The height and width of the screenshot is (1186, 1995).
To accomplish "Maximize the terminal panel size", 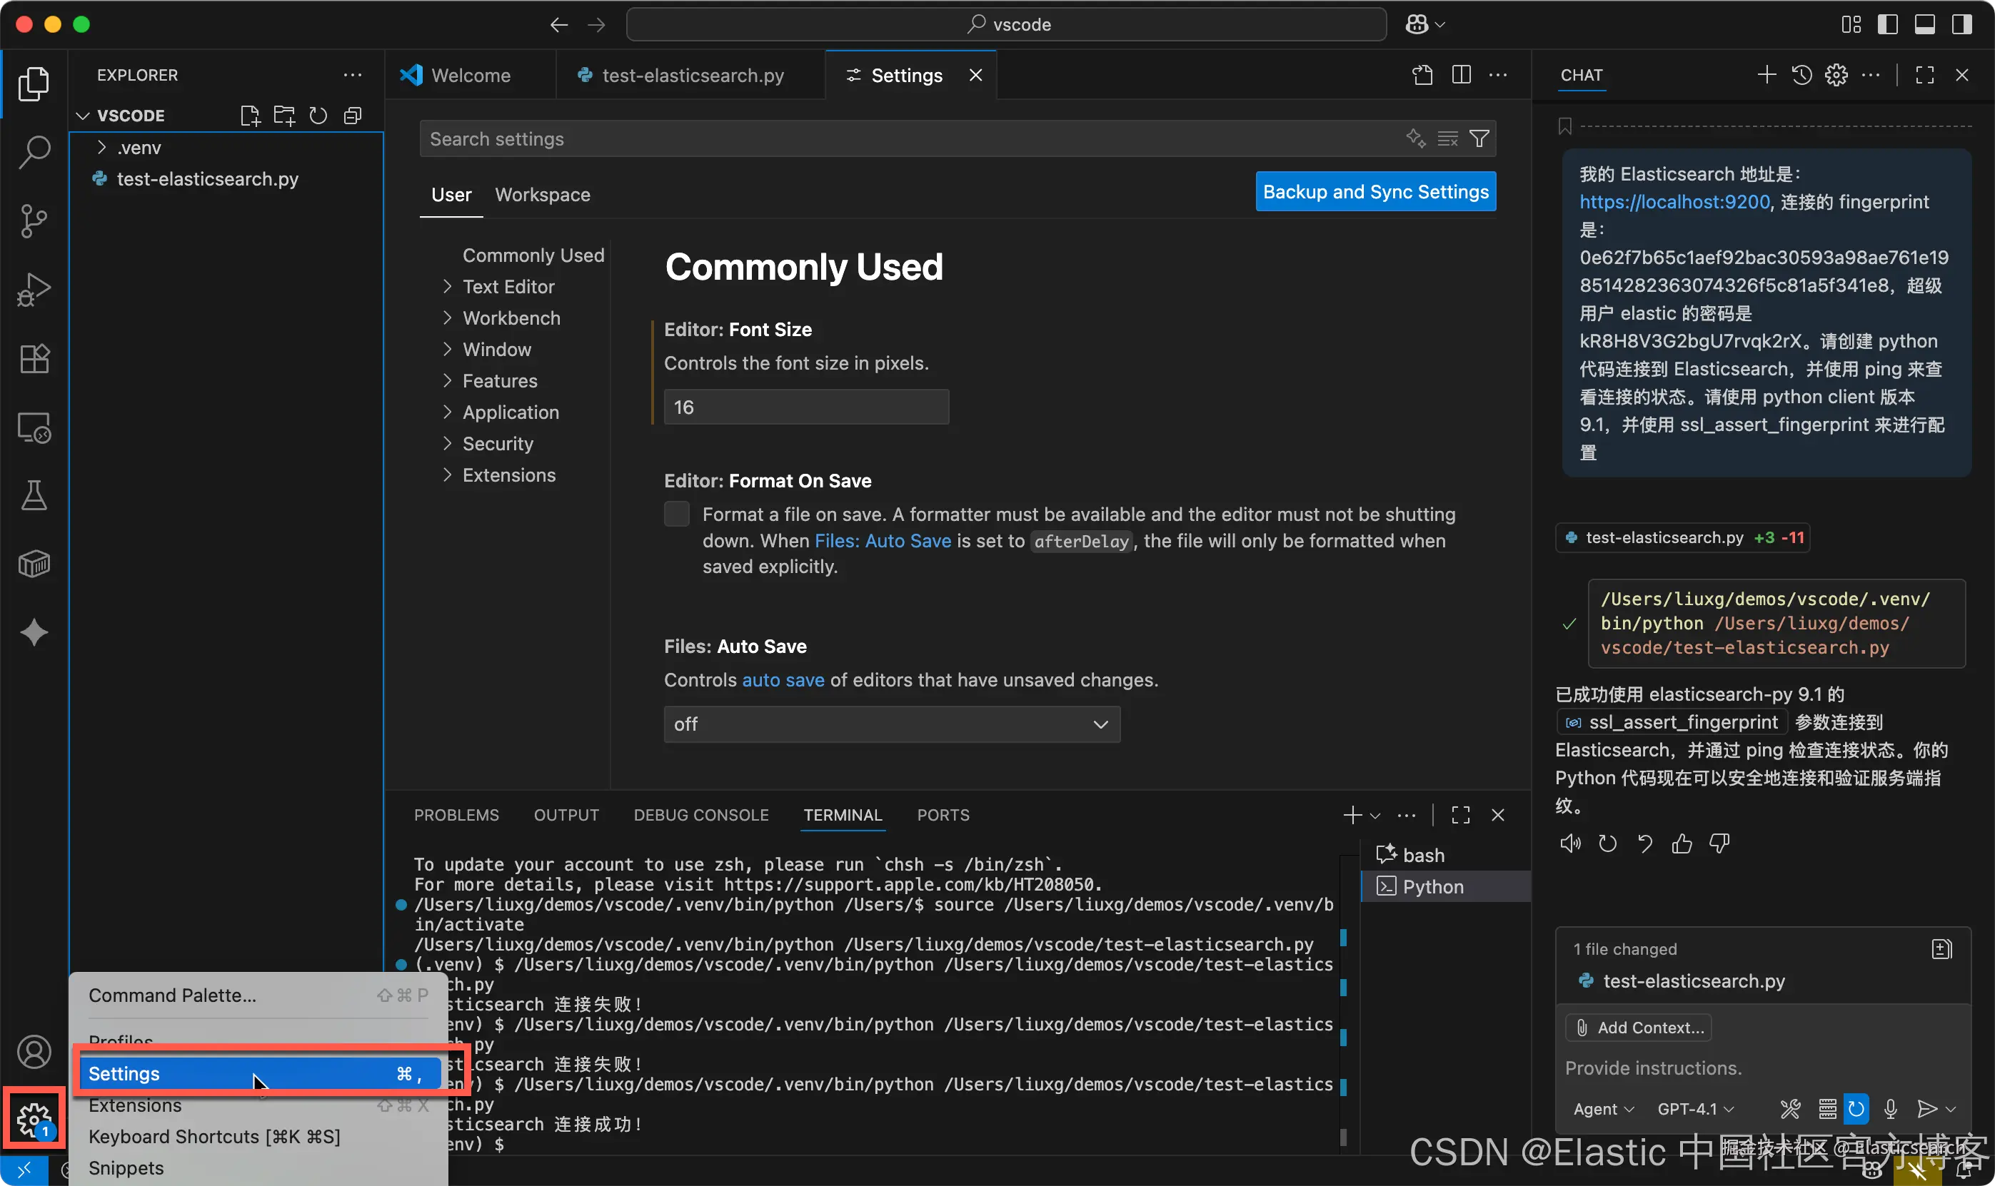I will [1461, 815].
